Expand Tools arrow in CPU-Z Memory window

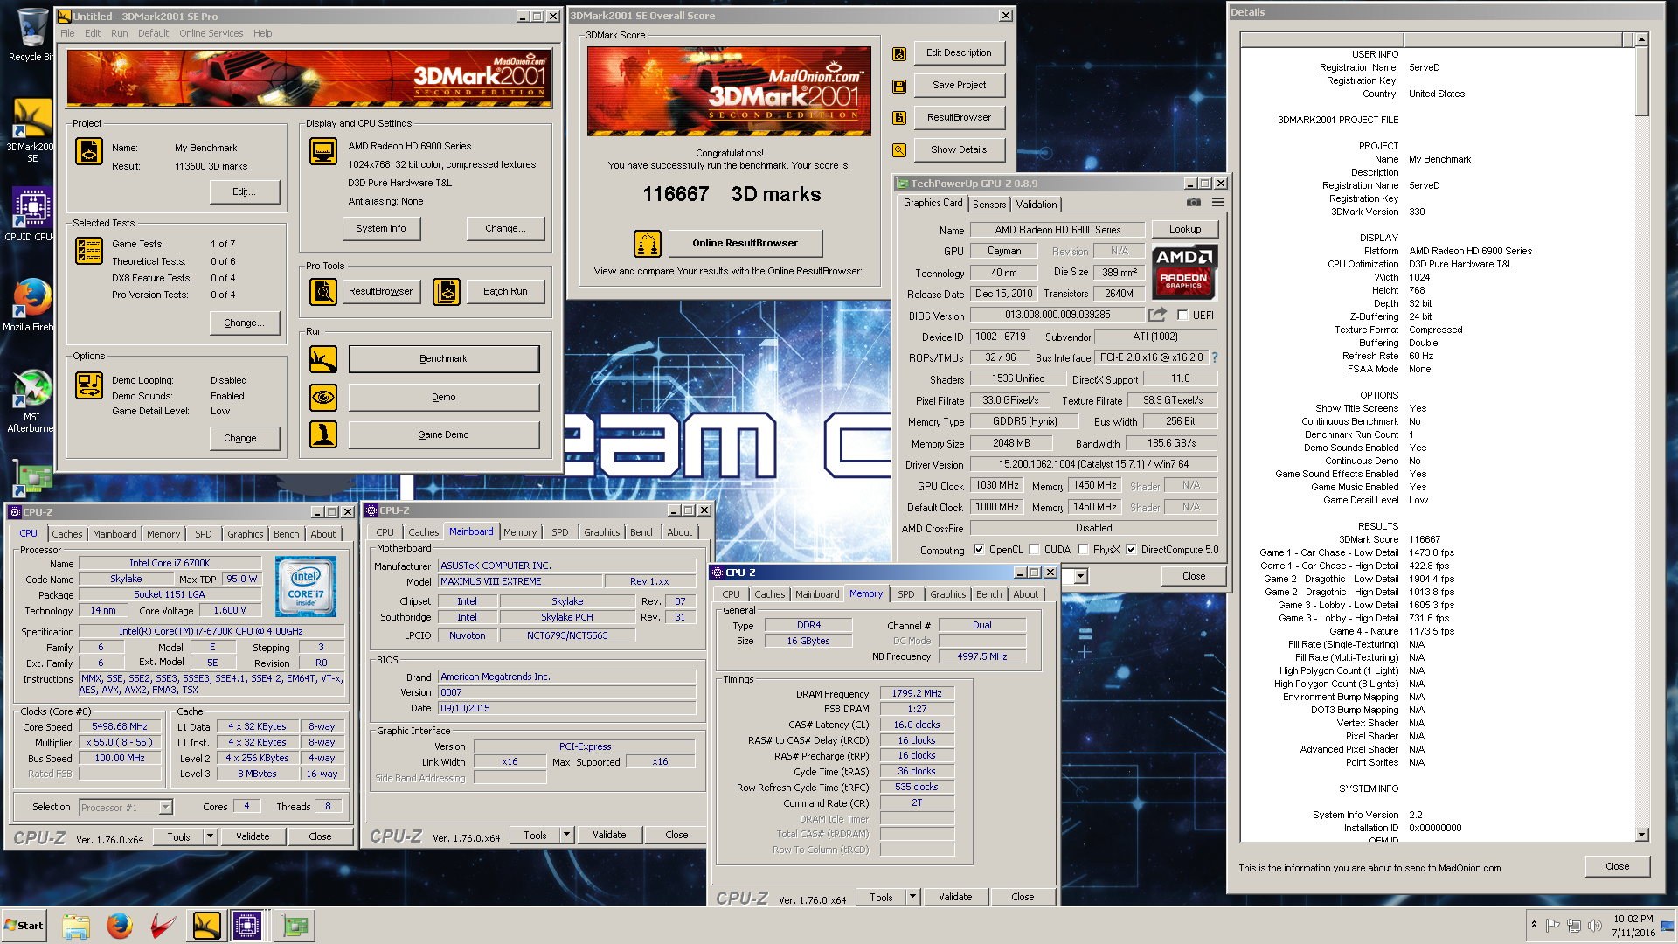point(912,897)
